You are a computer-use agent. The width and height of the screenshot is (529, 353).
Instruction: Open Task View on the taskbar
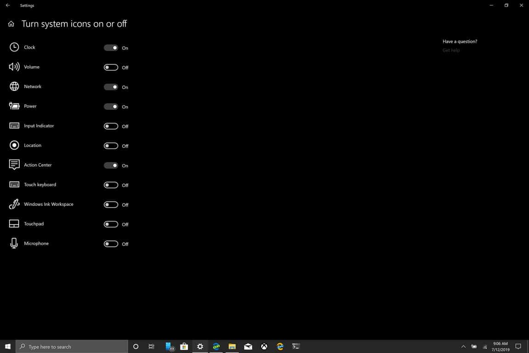tap(152, 347)
